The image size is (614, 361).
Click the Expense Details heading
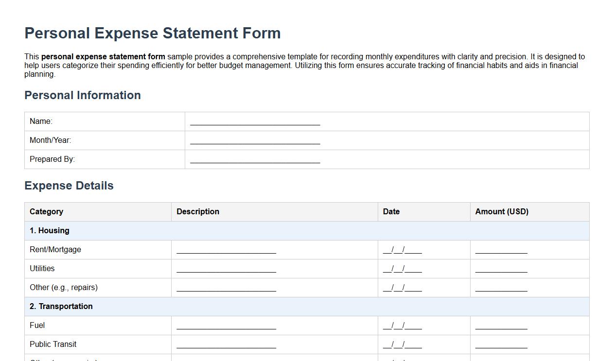pos(69,186)
